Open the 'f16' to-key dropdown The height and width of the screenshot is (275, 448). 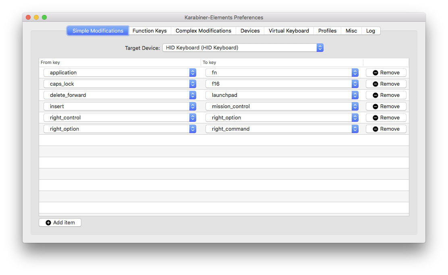tap(282, 84)
